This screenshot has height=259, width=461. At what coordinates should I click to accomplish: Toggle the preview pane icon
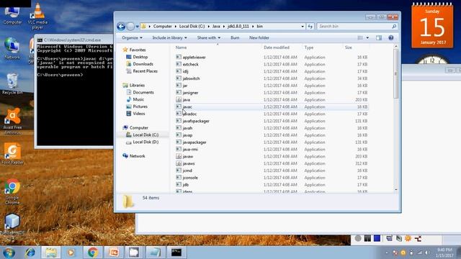[x=379, y=37]
